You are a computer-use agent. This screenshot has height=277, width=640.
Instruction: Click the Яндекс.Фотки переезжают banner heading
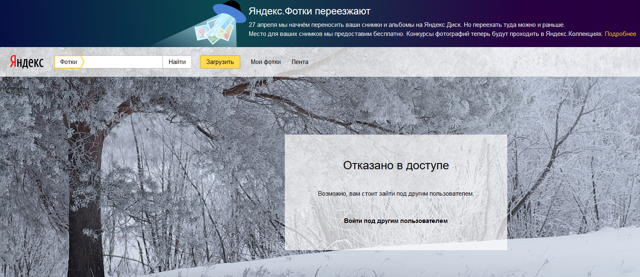pos(310,11)
